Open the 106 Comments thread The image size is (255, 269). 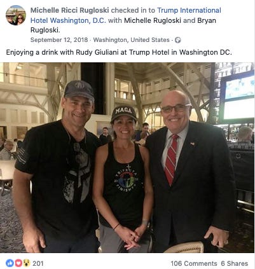click(194, 263)
